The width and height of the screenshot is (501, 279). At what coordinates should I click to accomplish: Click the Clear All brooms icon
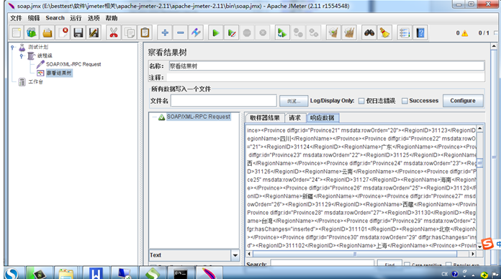[349, 32]
